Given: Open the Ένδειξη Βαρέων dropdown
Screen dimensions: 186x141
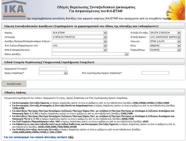Looking at the screenshot, I should tap(165, 37).
